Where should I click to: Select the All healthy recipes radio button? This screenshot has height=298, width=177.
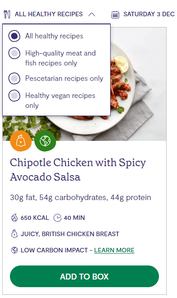(14, 36)
